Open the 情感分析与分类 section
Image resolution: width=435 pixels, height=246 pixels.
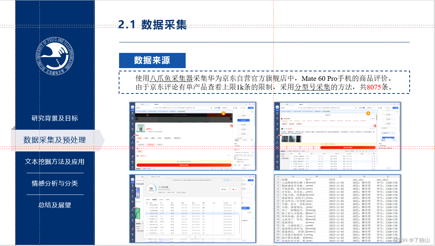pos(55,183)
